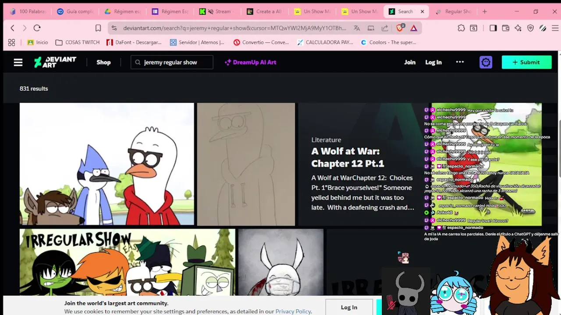Bookmark this page icon
The image size is (561, 315).
tap(98, 28)
